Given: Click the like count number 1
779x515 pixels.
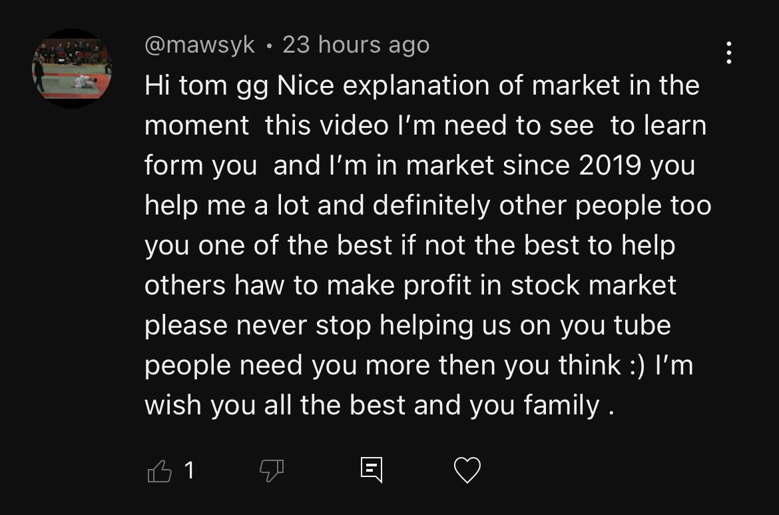Looking at the screenshot, I should coord(190,471).
